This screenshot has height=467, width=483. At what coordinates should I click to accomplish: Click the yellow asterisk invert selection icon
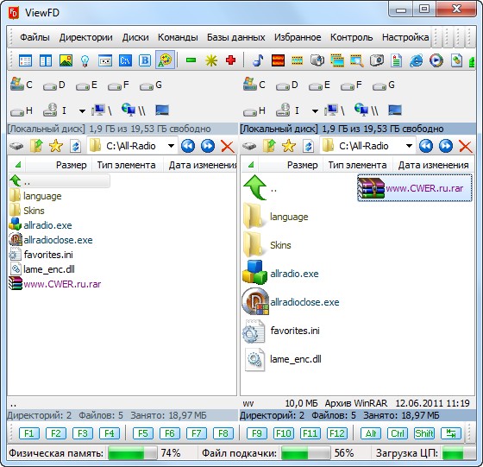[x=211, y=60]
